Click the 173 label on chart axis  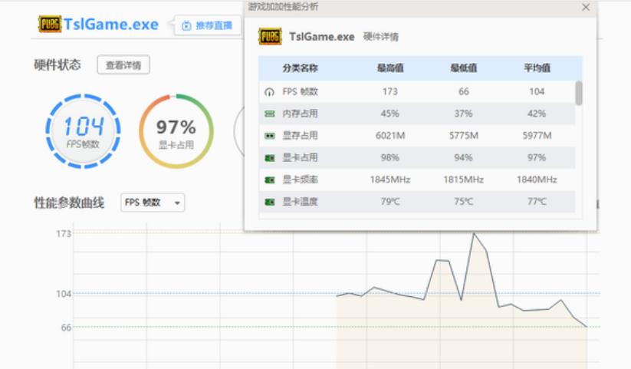(64, 234)
